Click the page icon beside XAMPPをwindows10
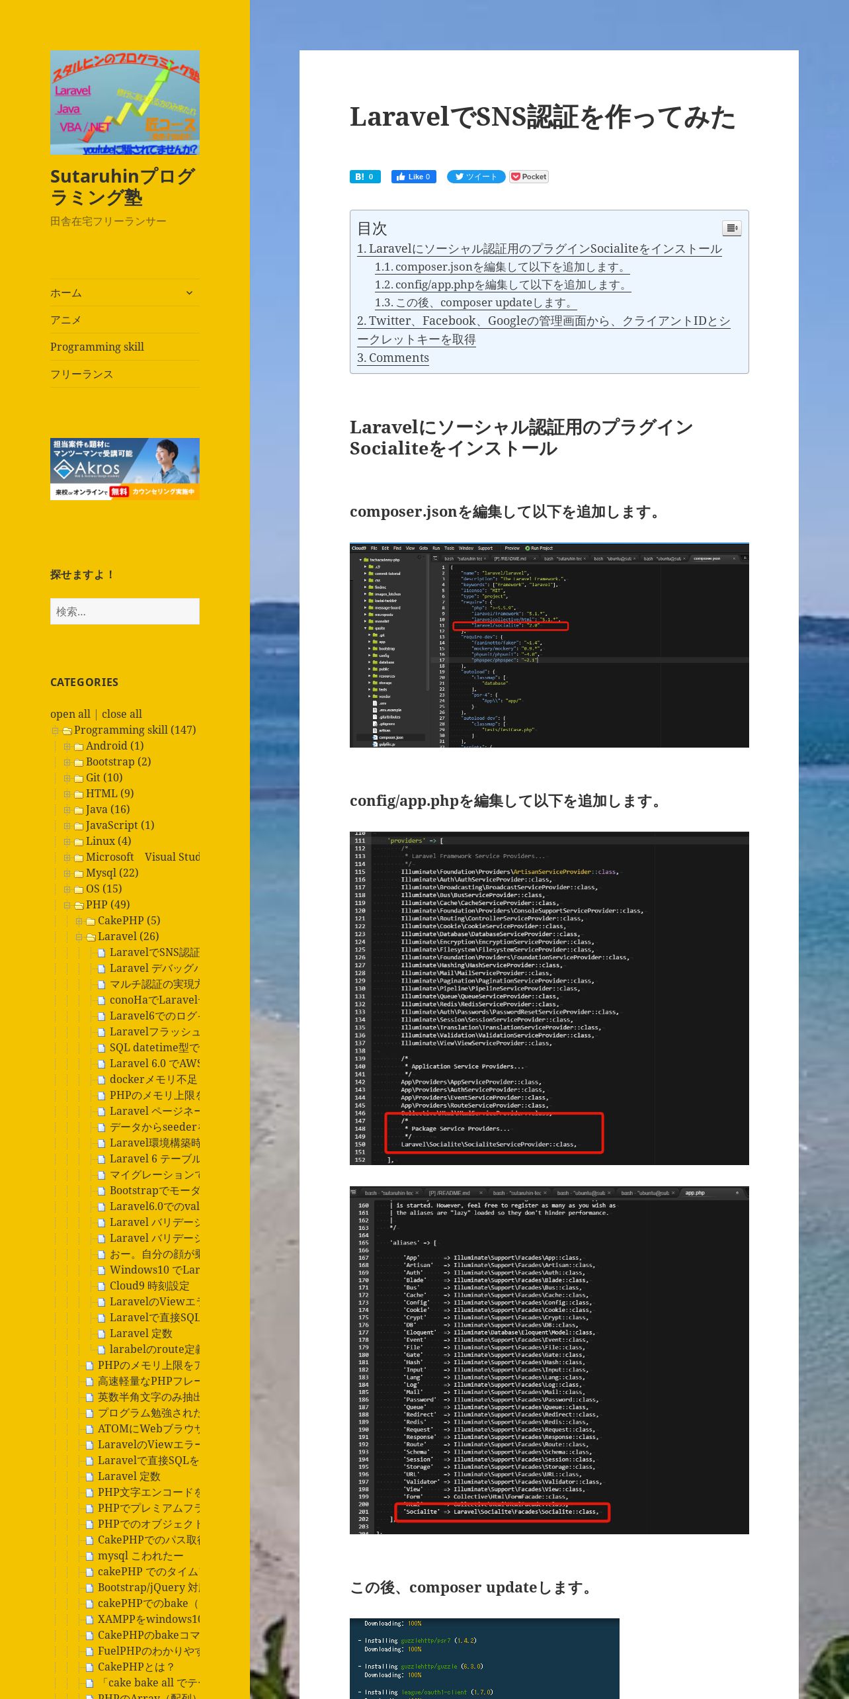Image resolution: width=849 pixels, height=1699 pixels. point(90,1620)
